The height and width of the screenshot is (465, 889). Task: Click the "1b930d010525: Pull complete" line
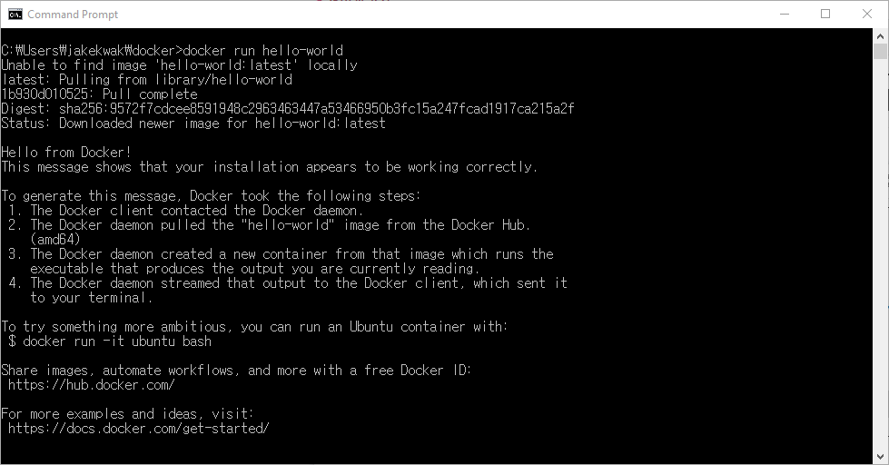[x=99, y=94]
